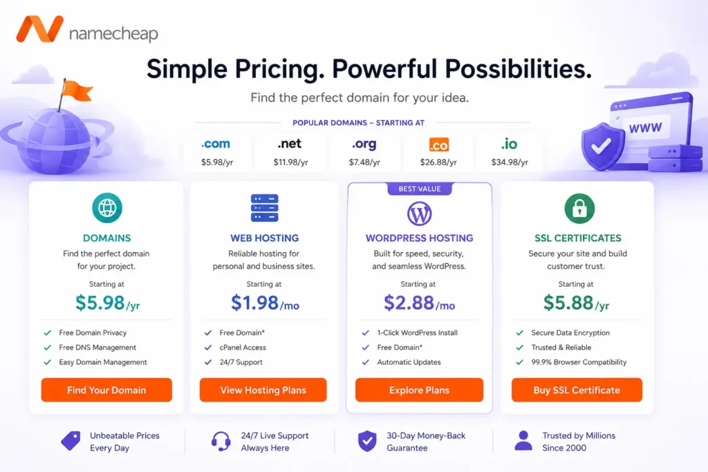Click the price tag icon
708x472 pixels.
pyautogui.click(x=71, y=441)
